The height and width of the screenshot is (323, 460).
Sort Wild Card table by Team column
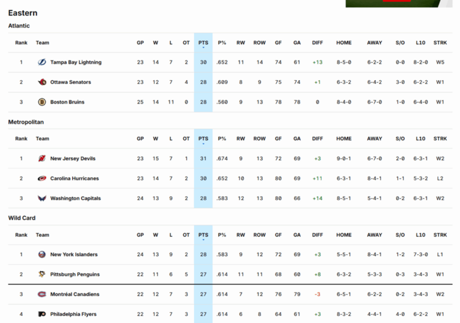click(43, 235)
